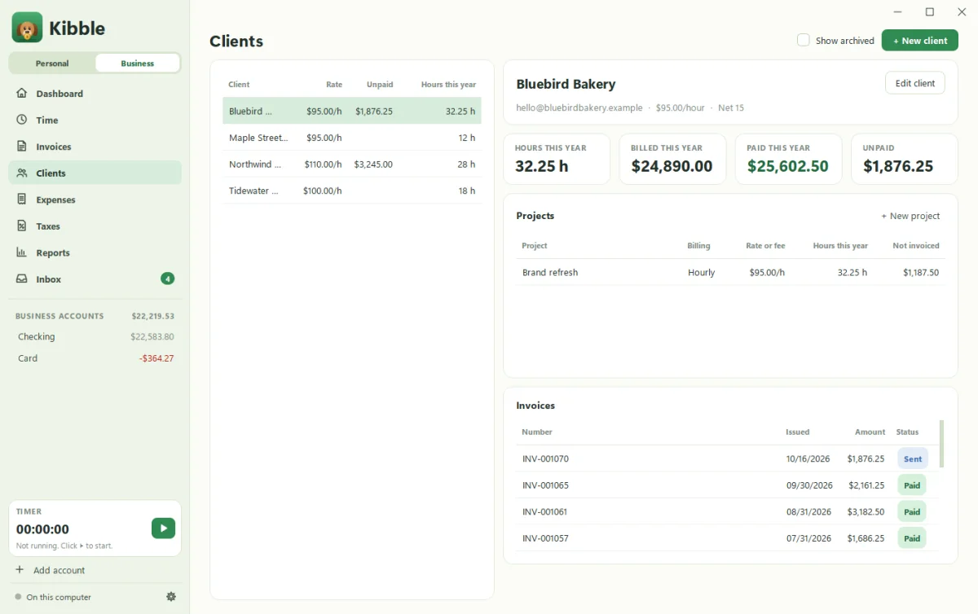Screen dimensions: 978x614
Task: Minimize the Kibble window
Action: pos(898,12)
